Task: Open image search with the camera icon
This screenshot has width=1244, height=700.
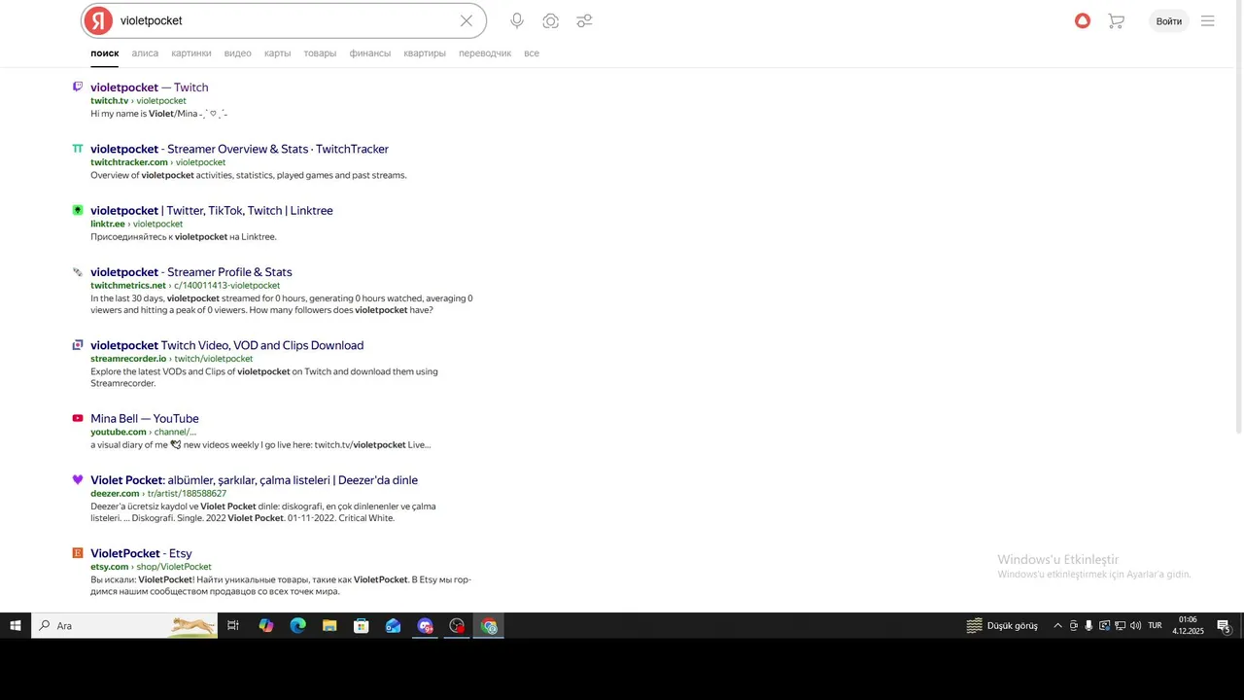Action: tap(551, 20)
